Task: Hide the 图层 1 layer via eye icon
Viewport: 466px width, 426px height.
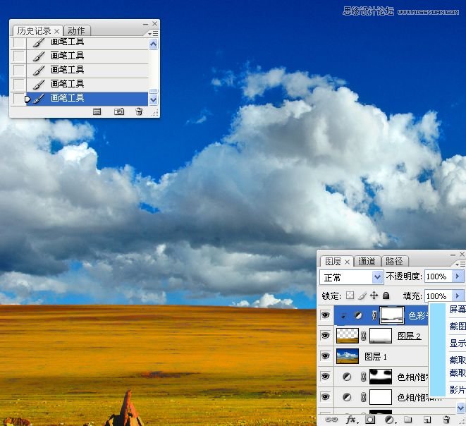Action: point(325,356)
